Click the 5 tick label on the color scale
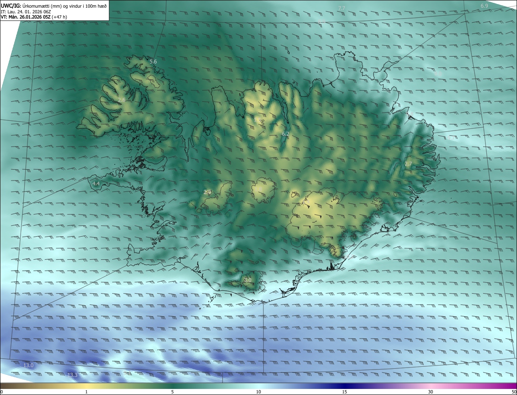Screen dimensions: 517x395 tap(172, 392)
